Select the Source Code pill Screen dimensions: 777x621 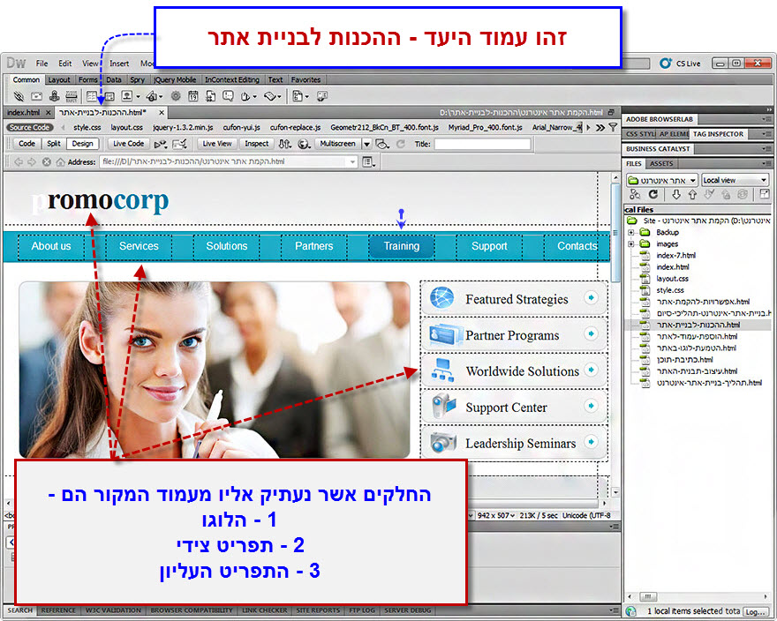(x=30, y=127)
